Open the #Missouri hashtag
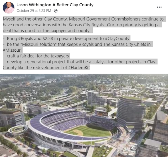This screenshot has height=157, width=168. [x=12, y=50]
